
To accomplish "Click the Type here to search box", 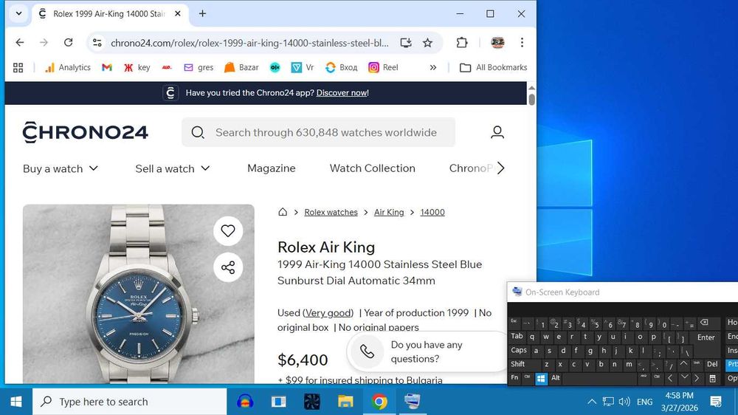I will 129,402.
